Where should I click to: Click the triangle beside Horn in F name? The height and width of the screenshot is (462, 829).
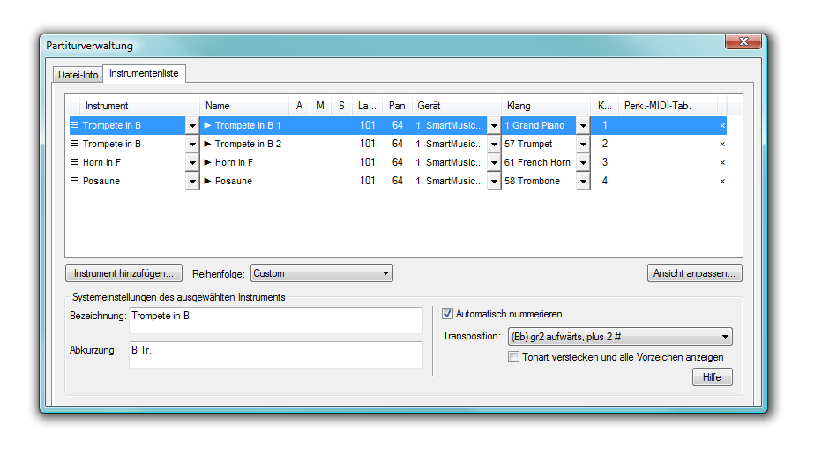(208, 162)
